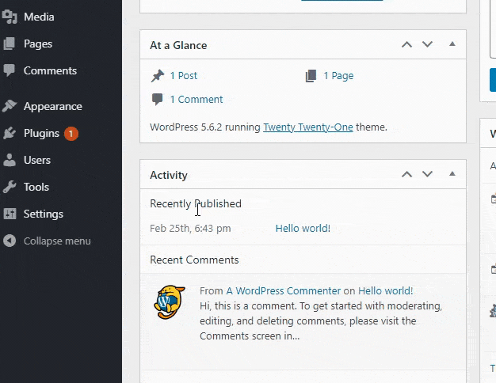Open the Settings menu item

[x=44, y=214]
